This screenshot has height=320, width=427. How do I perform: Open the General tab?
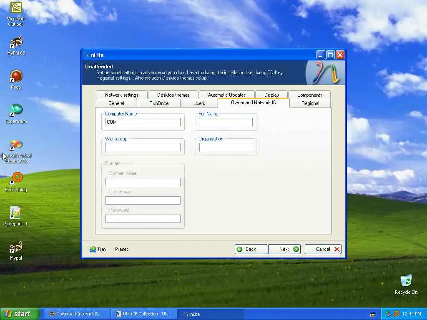(x=116, y=103)
